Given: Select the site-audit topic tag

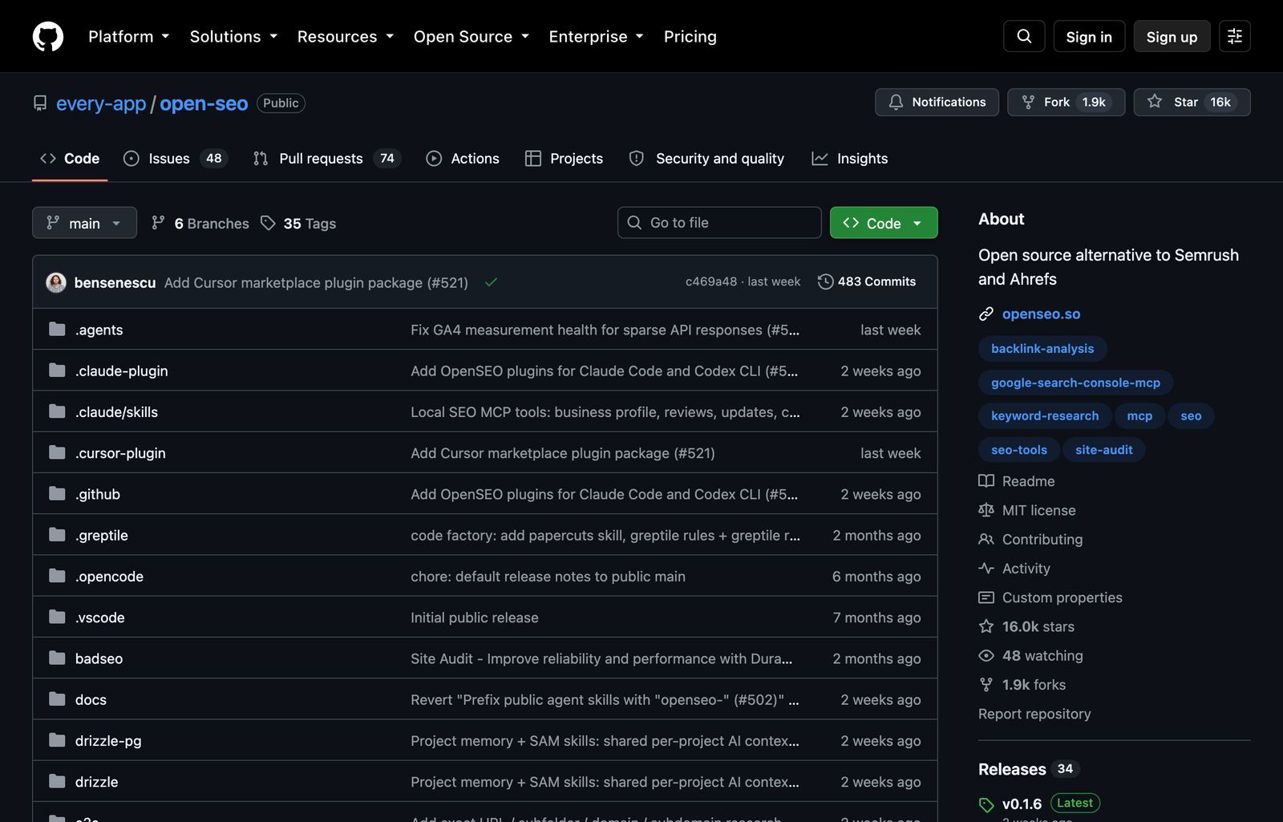Looking at the screenshot, I should (1103, 450).
